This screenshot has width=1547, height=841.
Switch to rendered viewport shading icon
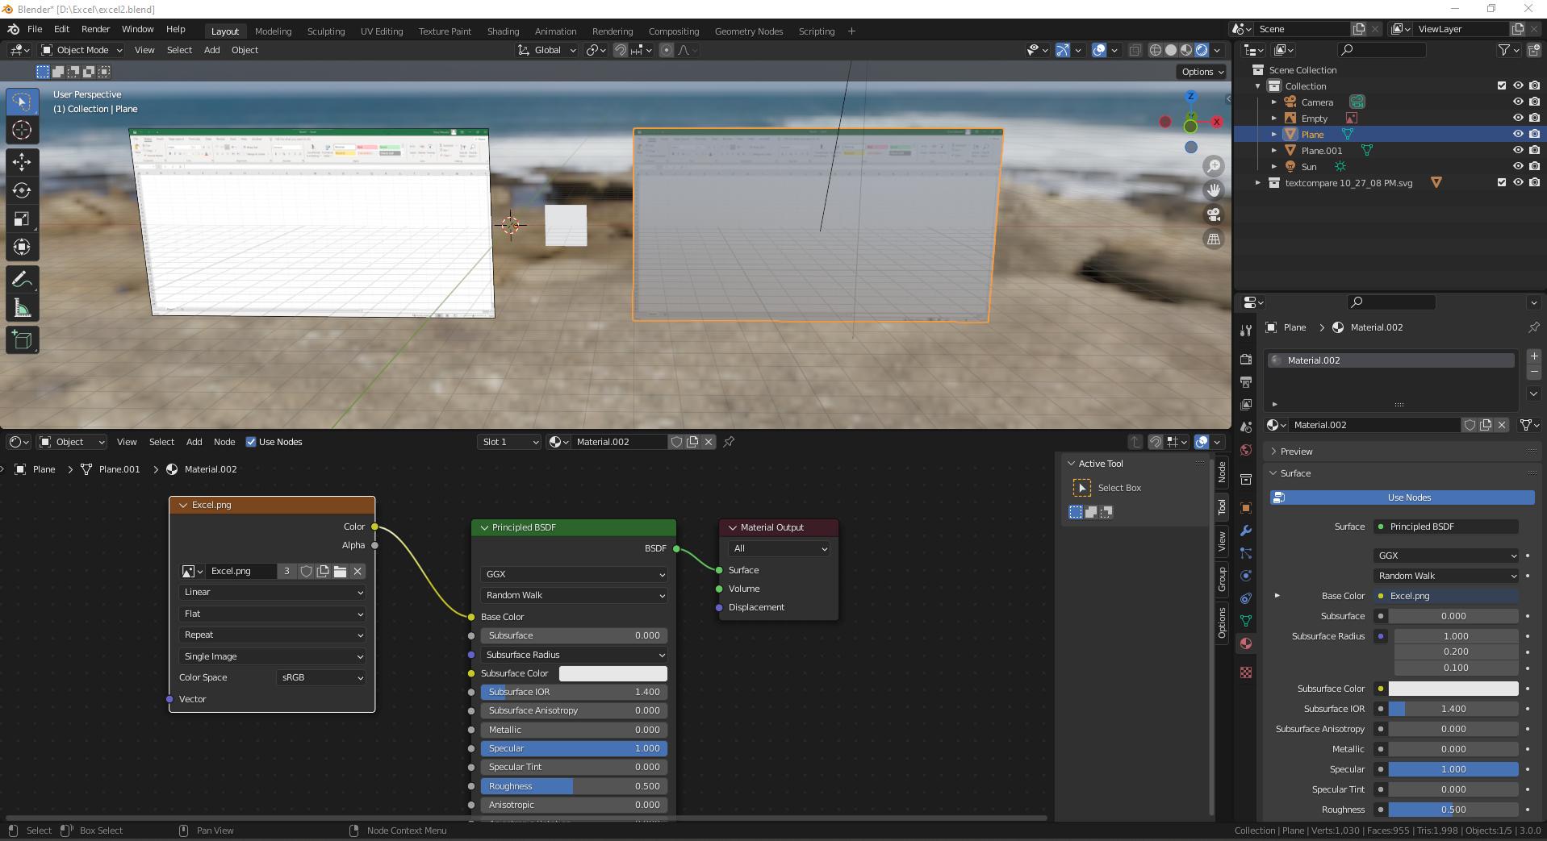point(1202,50)
